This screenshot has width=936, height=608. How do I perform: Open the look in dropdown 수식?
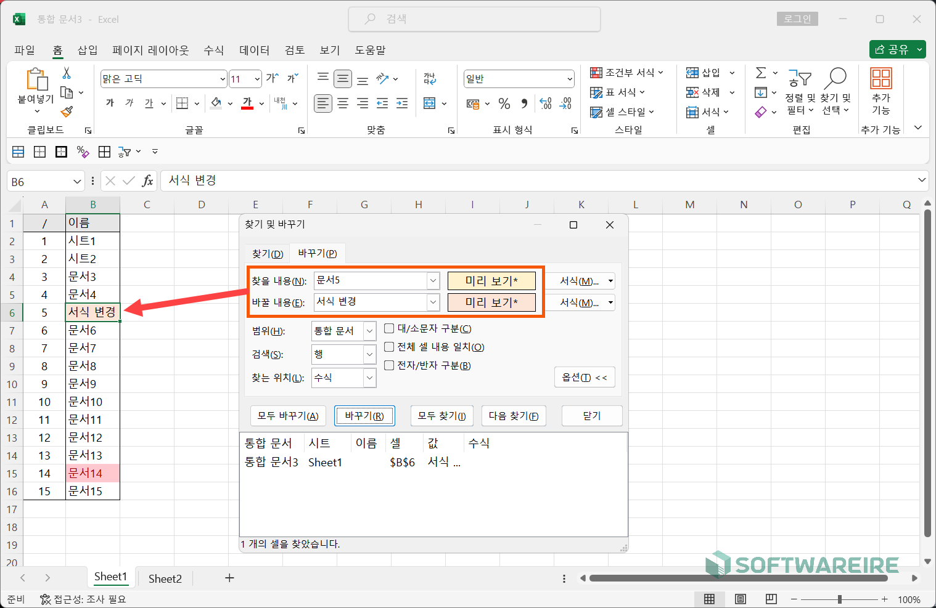370,378
